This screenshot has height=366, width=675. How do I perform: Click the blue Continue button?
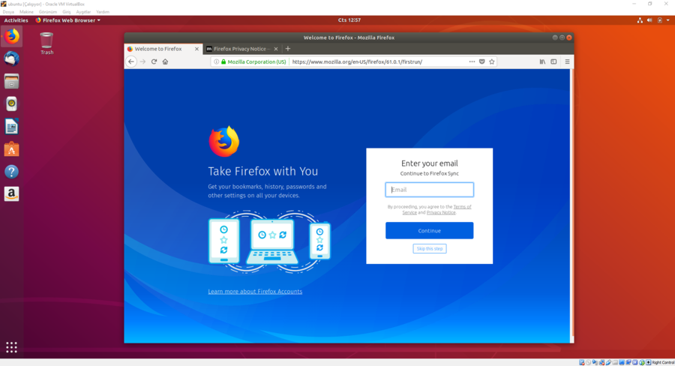tap(429, 230)
